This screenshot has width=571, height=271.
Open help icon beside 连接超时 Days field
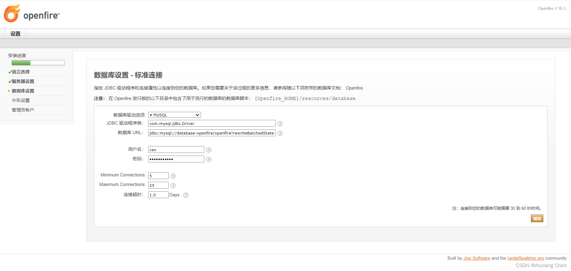tap(186, 195)
